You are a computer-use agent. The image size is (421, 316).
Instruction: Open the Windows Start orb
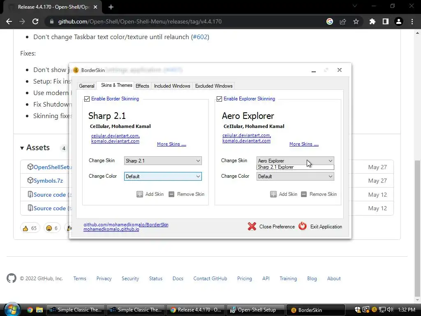[12, 310]
